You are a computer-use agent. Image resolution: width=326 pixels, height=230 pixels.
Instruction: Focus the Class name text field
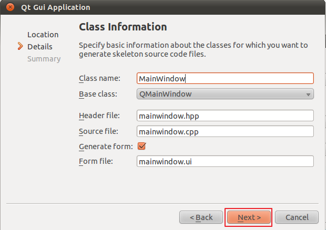coord(225,79)
